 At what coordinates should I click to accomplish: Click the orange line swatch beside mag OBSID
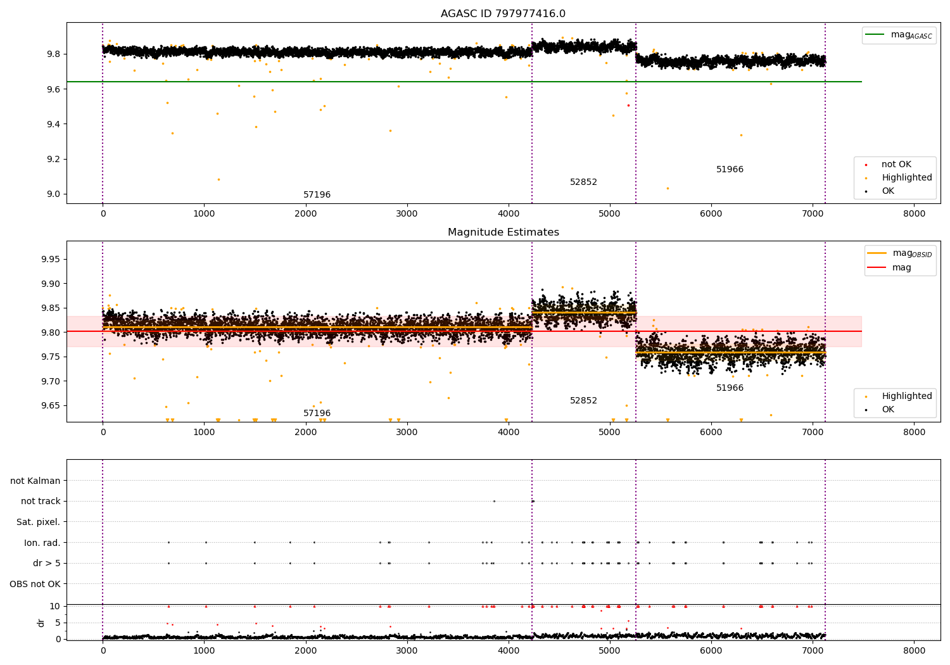click(x=877, y=253)
